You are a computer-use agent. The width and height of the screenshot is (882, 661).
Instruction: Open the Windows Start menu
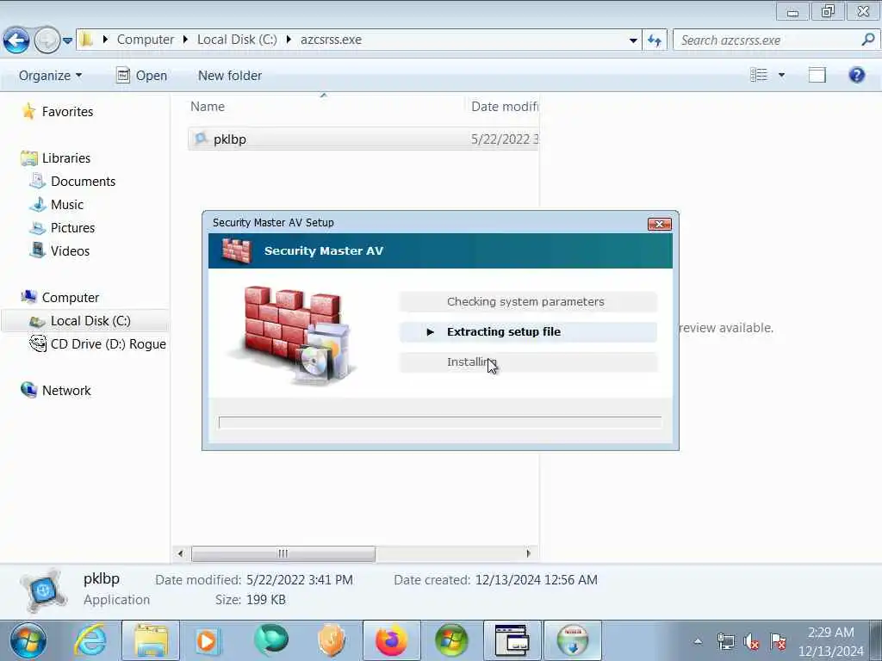(x=28, y=640)
